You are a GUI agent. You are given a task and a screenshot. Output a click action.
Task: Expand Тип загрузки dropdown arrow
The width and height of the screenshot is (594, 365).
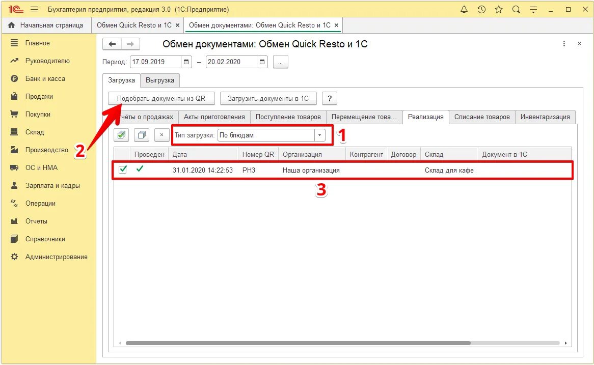[x=320, y=135]
